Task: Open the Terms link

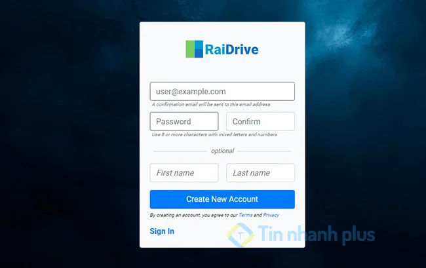Action: (x=245, y=215)
